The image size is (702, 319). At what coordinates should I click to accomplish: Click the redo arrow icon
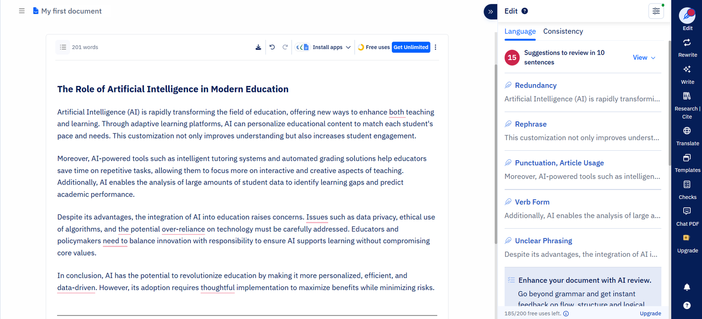click(285, 47)
